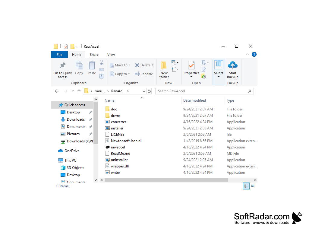
Task: Click the Start backup cloud icon
Action: click(x=232, y=65)
